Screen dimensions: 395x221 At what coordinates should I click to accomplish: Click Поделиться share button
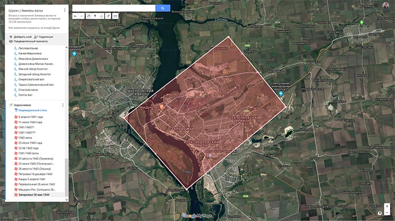pyautogui.click(x=43, y=37)
